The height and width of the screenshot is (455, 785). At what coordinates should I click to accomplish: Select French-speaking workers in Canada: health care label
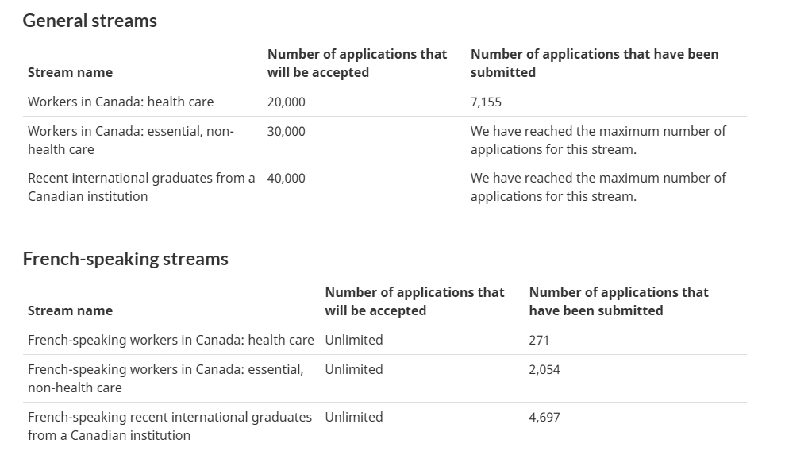(x=171, y=341)
